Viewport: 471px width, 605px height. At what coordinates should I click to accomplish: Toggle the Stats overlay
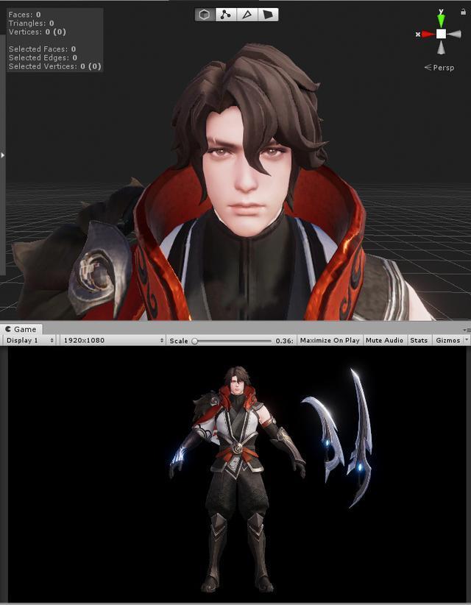[419, 341]
